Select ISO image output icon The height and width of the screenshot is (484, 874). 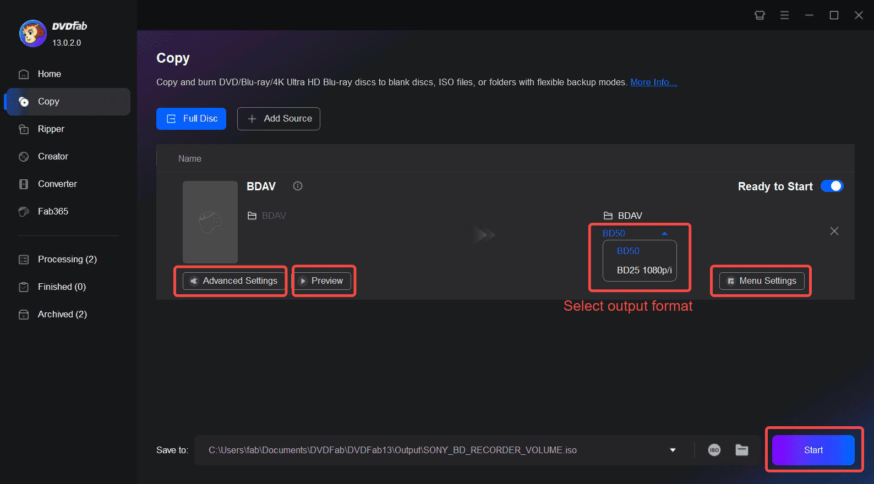click(x=714, y=450)
